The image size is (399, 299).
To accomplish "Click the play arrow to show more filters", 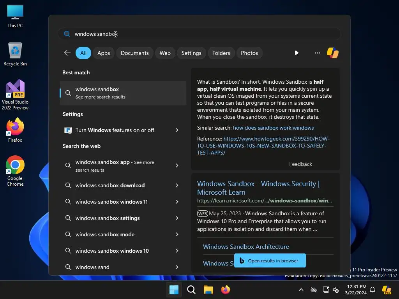I will (x=297, y=53).
